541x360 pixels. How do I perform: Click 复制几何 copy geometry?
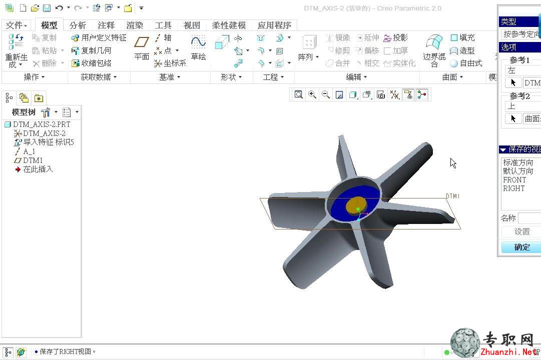coord(92,50)
